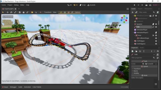
Task: Revert the Curve property reset icon
Action: pos(143,64)
